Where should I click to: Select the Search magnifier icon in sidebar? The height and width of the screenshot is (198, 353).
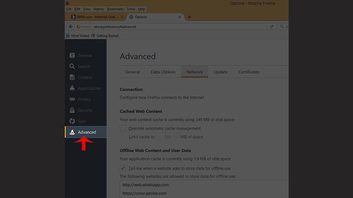tap(72, 67)
